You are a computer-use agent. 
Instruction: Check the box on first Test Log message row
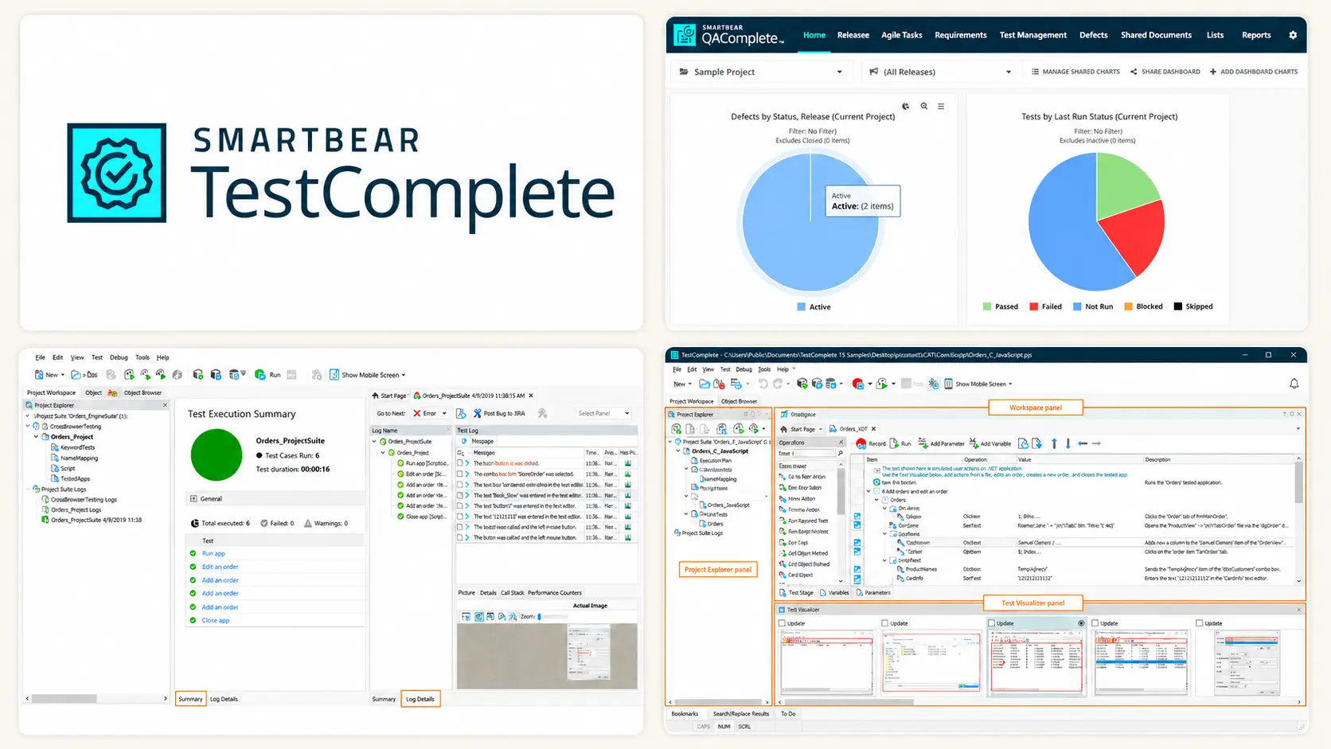click(460, 463)
